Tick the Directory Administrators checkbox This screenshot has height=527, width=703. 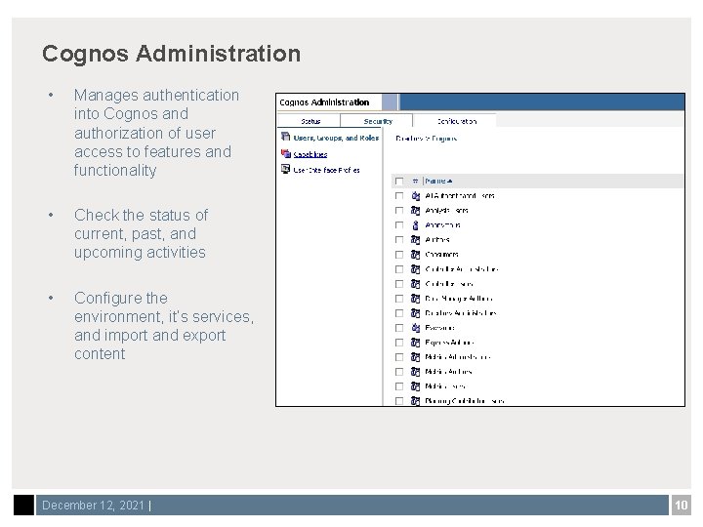399,313
